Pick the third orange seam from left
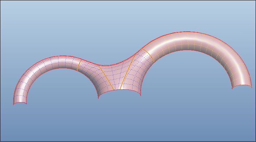This screenshot has width=256, height=142. [x=127, y=72]
